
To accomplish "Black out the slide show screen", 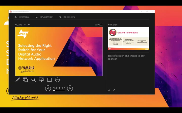I will [41, 80].
